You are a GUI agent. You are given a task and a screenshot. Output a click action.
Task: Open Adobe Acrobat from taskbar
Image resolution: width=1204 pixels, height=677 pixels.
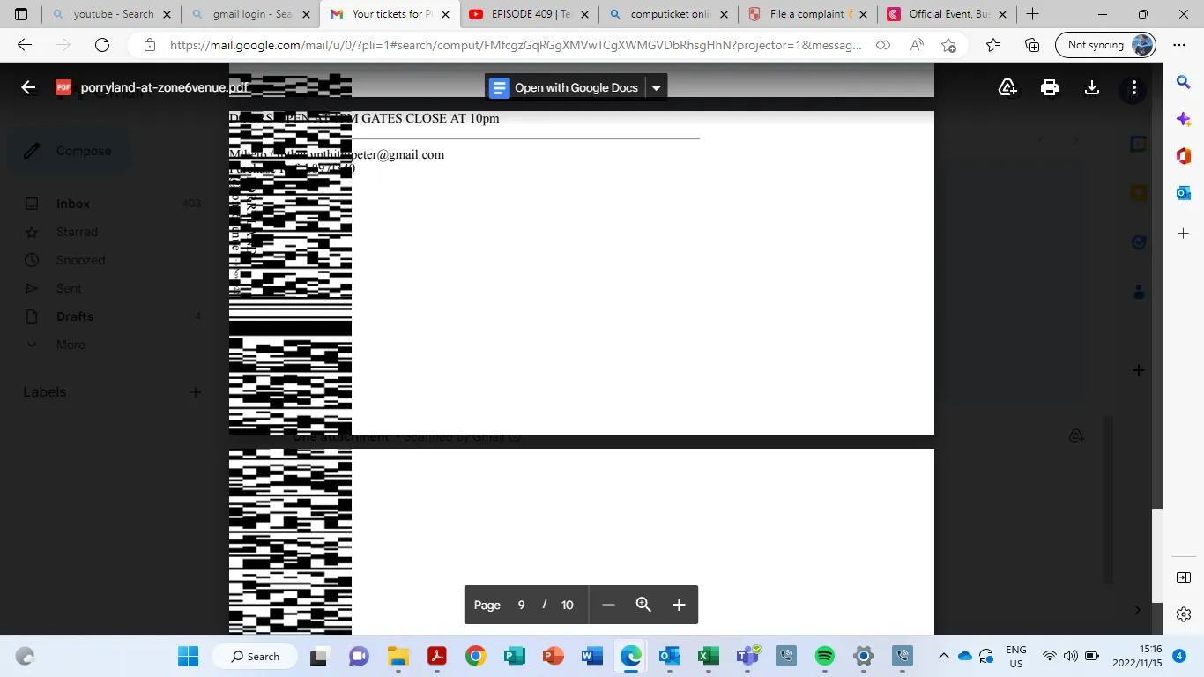[x=437, y=656]
